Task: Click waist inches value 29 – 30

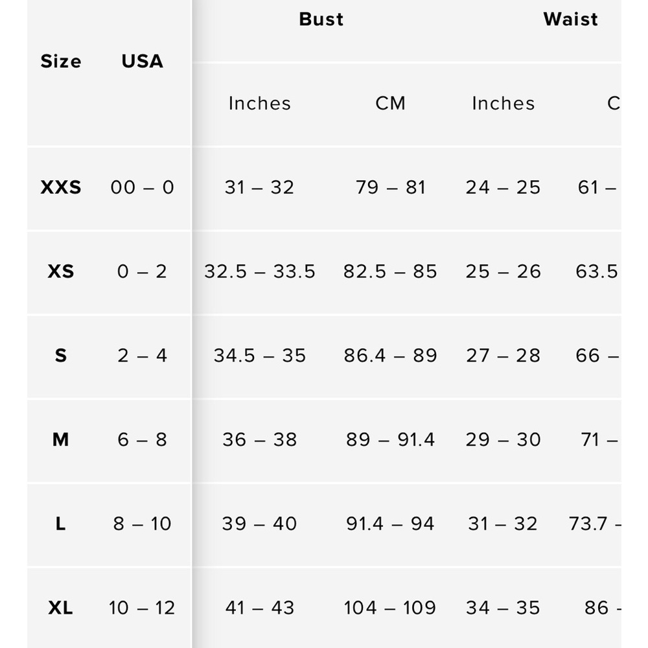Action: [x=503, y=440]
